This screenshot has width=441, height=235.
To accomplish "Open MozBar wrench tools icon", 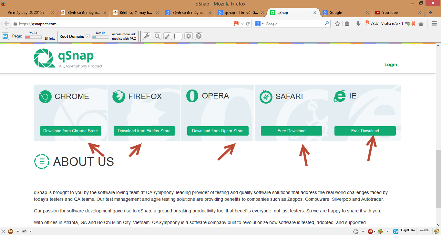I will click(x=147, y=36).
